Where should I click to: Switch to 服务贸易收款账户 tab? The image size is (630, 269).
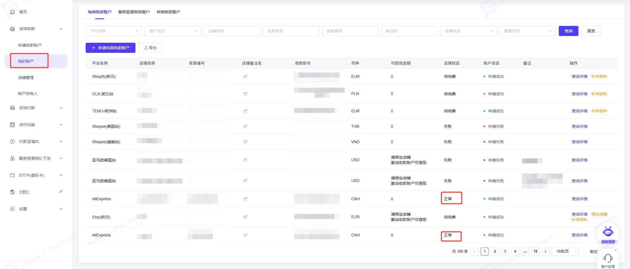point(134,12)
